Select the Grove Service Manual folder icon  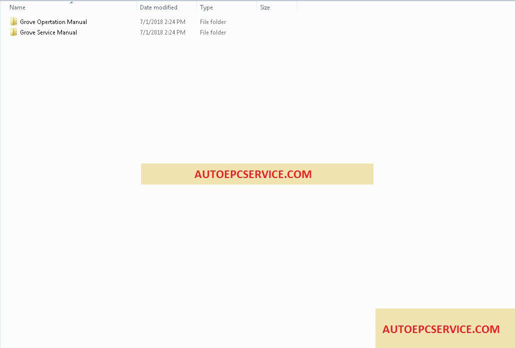tap(13, 32)
